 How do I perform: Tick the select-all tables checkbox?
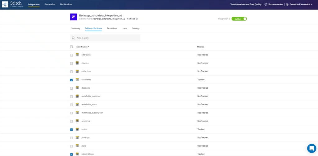click(x=71, y=47)
